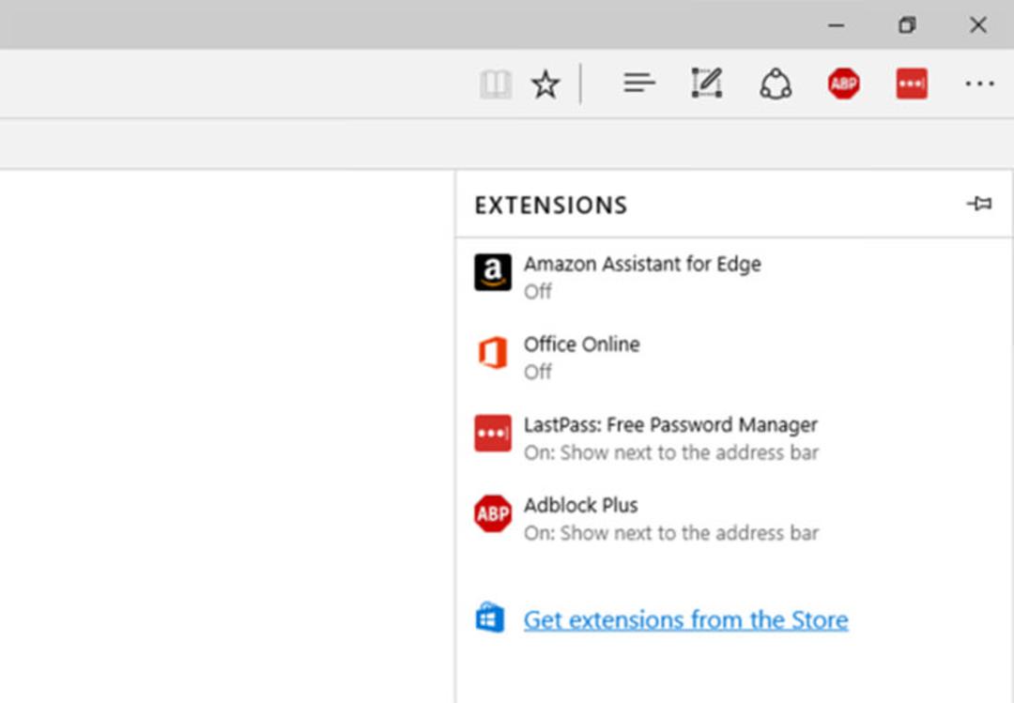Open the Hub lines icon
The image size is (1014, 703).
639,84
